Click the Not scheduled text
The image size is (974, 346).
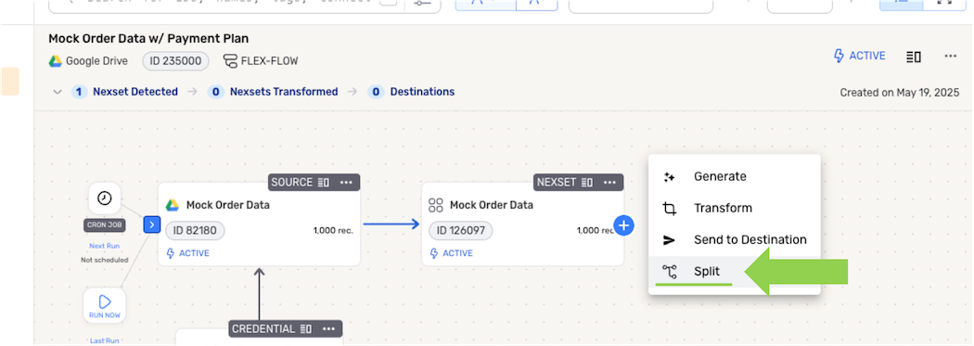[x=104, y=260]
